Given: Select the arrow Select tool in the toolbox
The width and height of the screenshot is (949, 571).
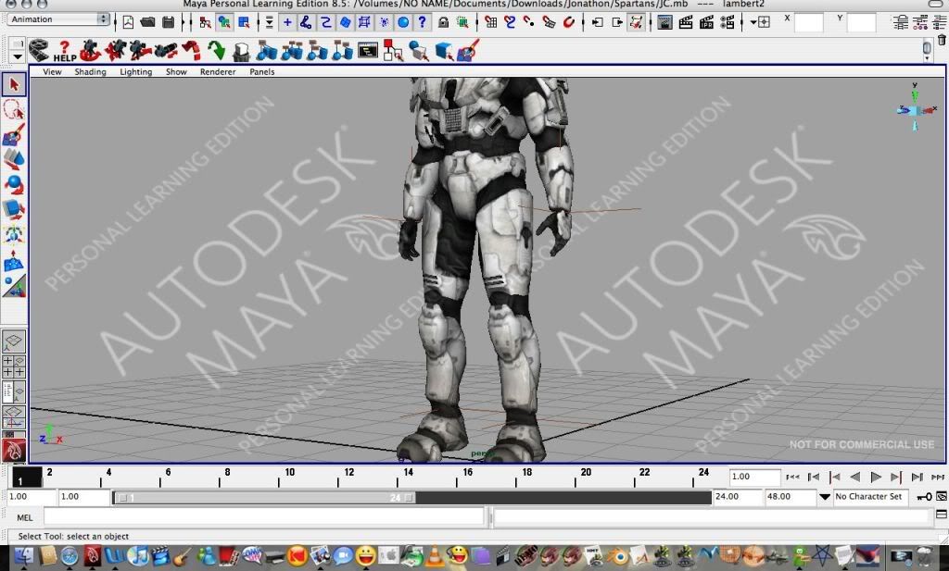Looking at the screenshot, I should coord(14,84).
